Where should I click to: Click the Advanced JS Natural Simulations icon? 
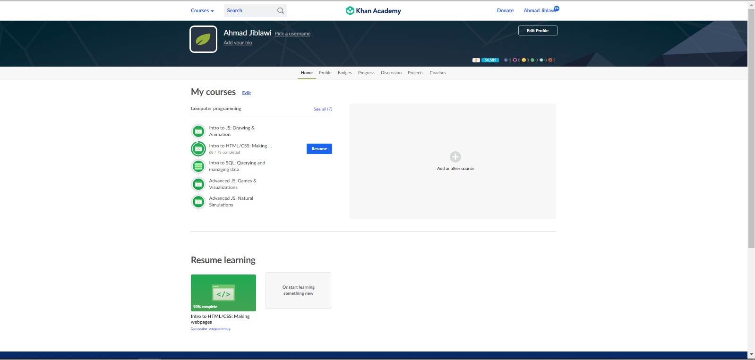(x=198, y=202)
